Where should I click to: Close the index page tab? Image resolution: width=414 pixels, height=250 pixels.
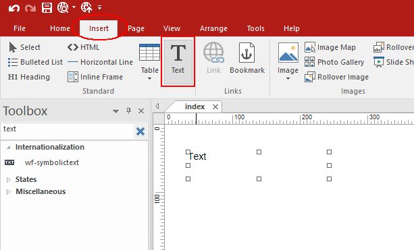pos(215,107)
